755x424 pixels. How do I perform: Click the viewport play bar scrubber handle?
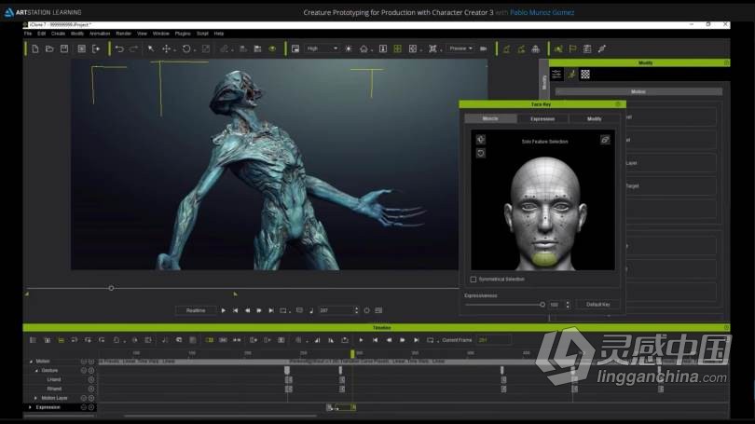click(x=111, y=288)
